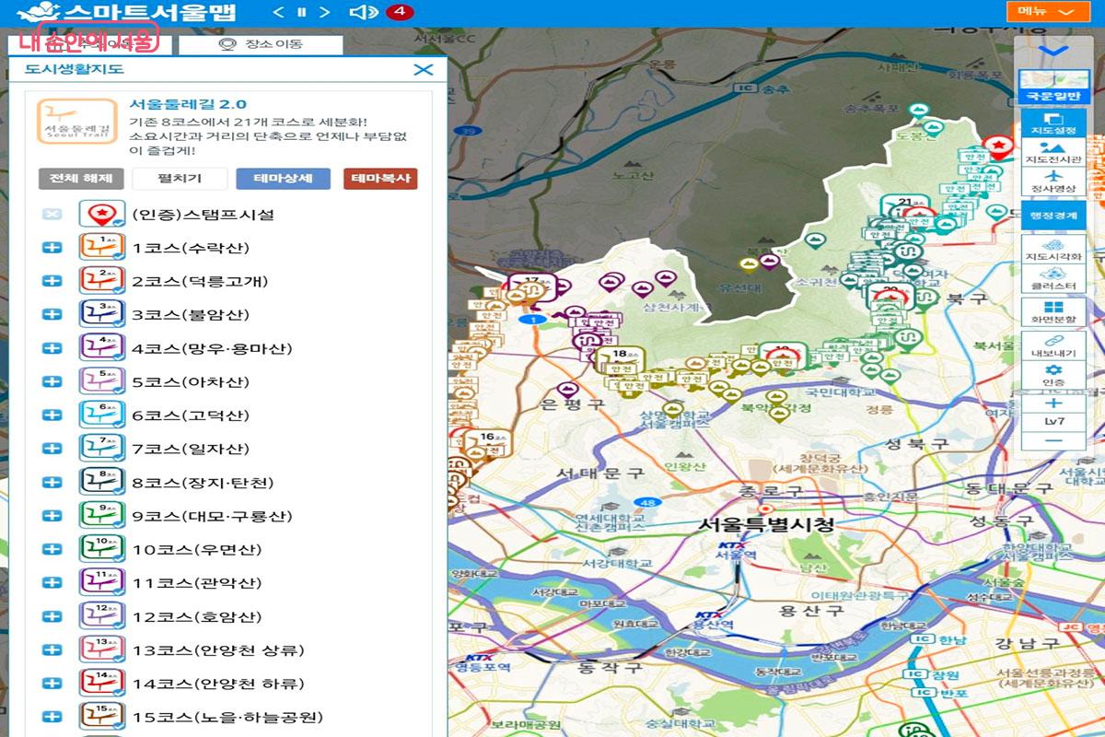The image size is (1105, 737).
Task: Toggle the (인증)스탬프시설 layer icon
Action: coord(101,215)
